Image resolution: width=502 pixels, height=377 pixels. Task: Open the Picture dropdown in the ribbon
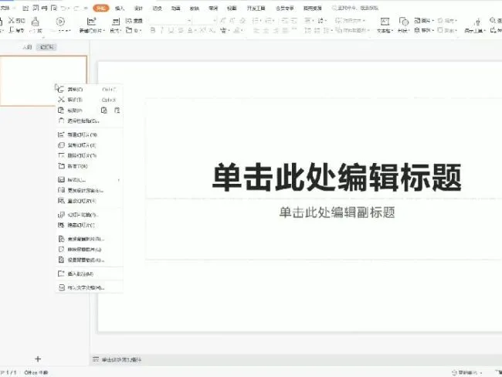pos(424,21)
